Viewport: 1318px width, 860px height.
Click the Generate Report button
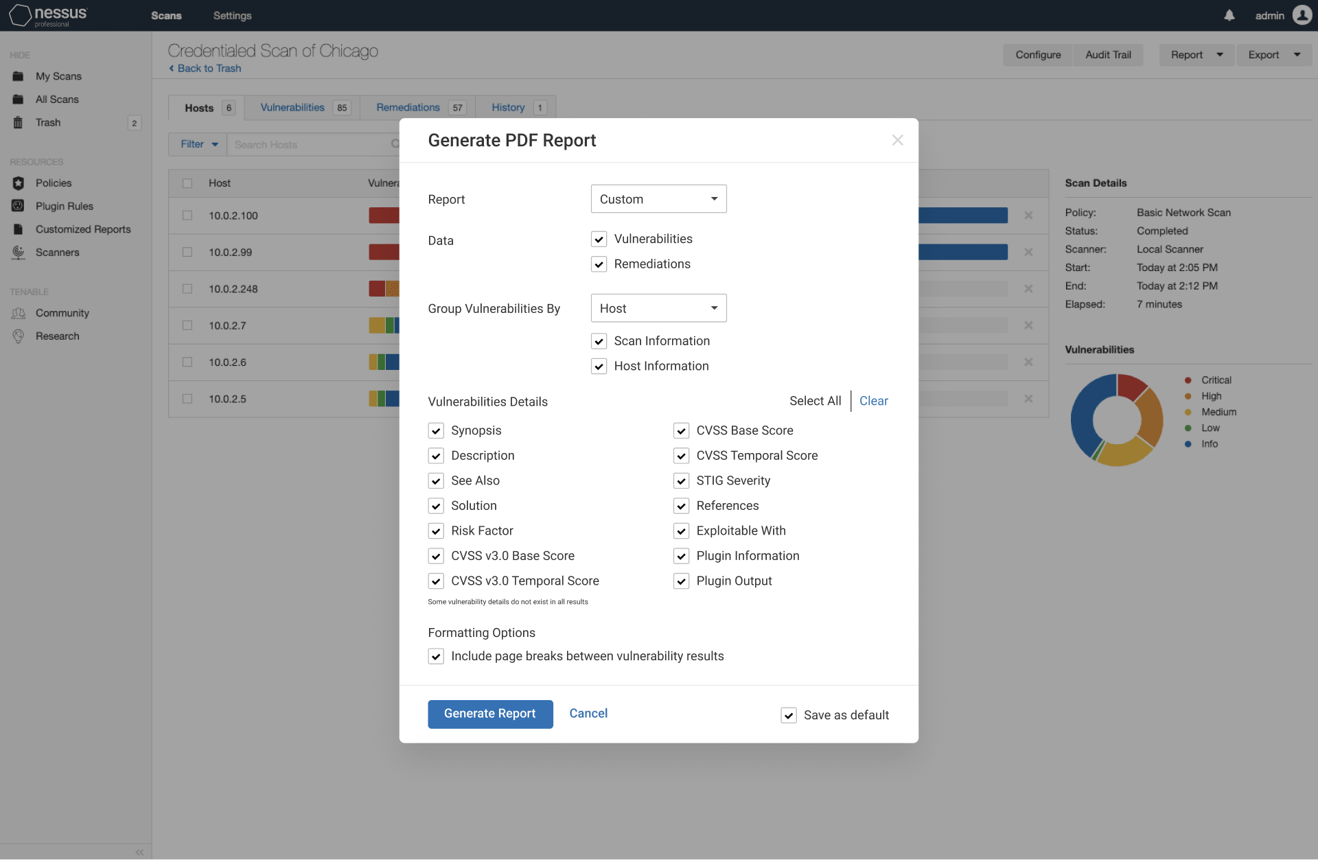[x=490, y=714]
